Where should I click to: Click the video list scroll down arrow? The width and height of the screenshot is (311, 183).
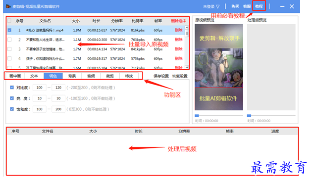pos(187,67)
